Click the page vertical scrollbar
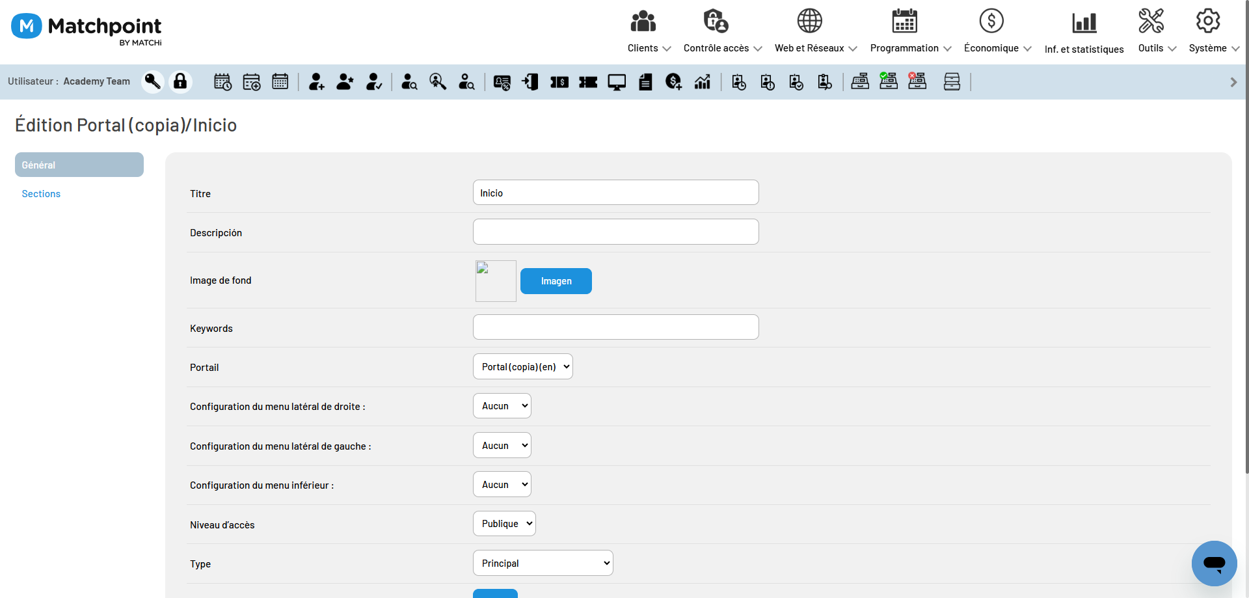 pos(1246,237)
